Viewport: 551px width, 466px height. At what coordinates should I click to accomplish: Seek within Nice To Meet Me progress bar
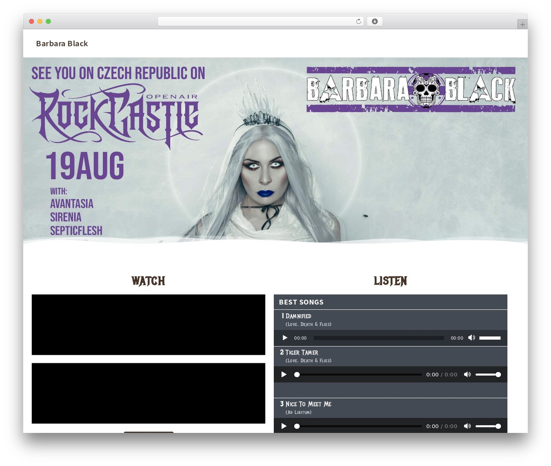pyautogui.click(x=358, y=426)
